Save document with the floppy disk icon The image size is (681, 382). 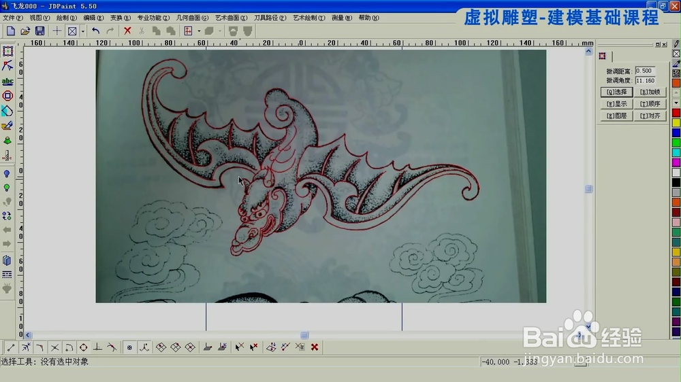[39, 31]
